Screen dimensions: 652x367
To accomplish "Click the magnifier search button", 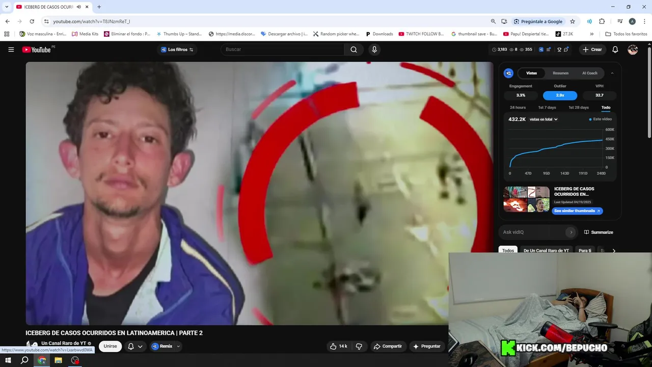I will click(354, 49).
